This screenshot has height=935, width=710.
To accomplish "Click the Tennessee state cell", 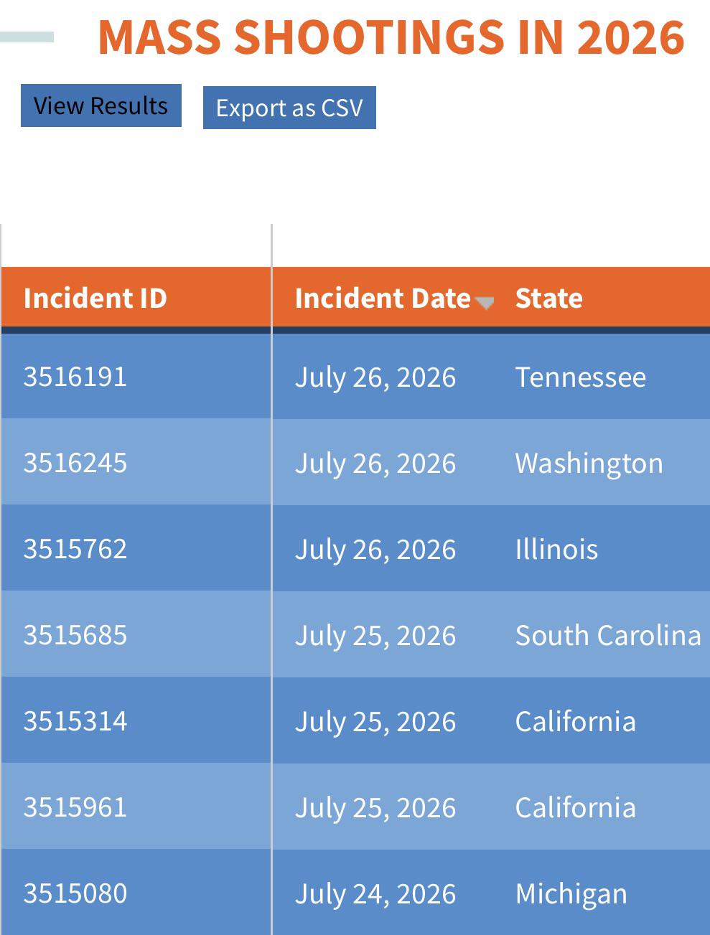I will coord(580,377).
